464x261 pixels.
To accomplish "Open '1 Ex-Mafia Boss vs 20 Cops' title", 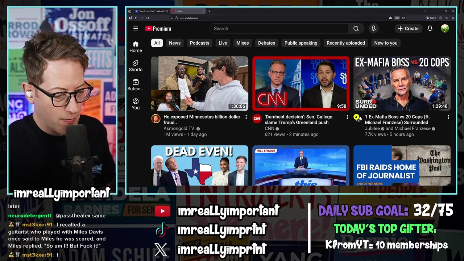I will 397,120.
